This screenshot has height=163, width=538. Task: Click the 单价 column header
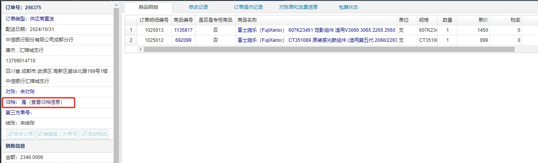click(x=473, y=20)
